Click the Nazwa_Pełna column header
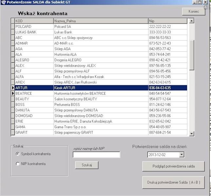Image resolution: width=211 pixels, height=196 pixels. (x=101, y=21)
